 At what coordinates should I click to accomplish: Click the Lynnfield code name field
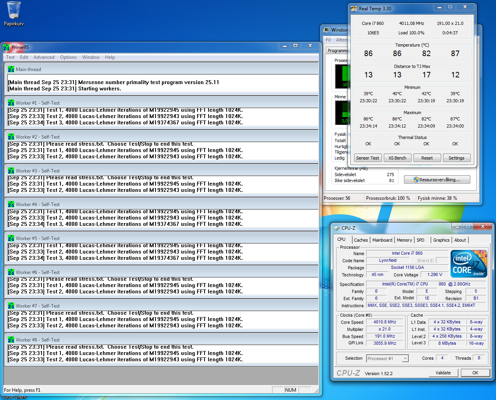point(388,260)
